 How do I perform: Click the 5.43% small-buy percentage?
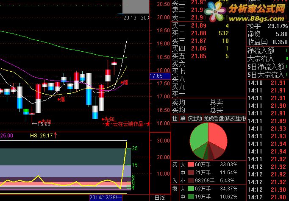pos(227,181)
